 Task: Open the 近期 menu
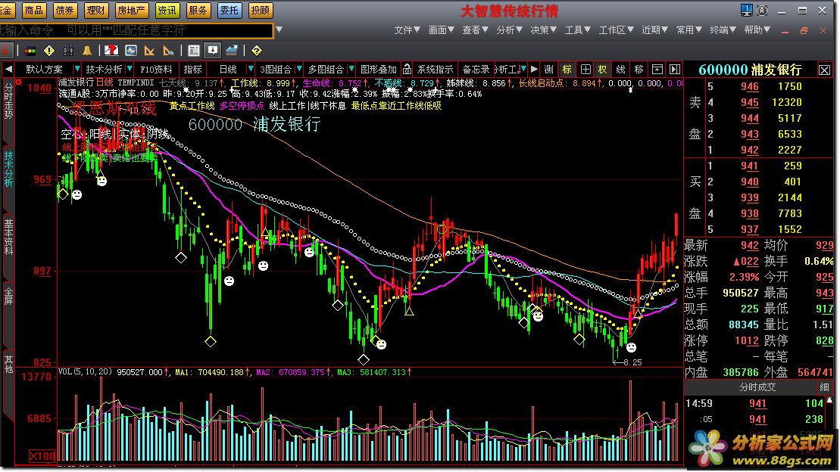pos(654,30)
